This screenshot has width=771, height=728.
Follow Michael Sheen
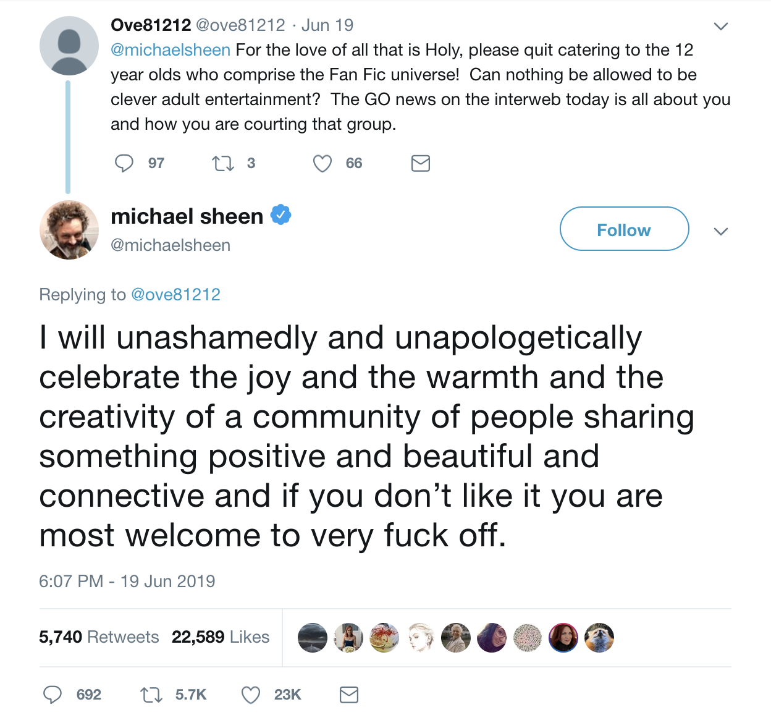tap(623, 229)
